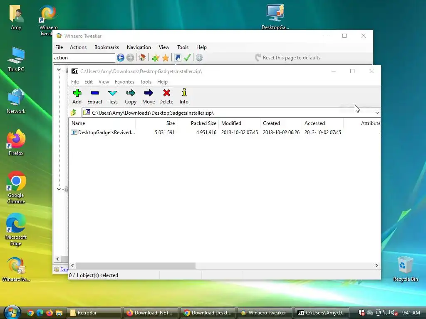Open Actions menu in Winaero Tweaker

tap(78, 47)
